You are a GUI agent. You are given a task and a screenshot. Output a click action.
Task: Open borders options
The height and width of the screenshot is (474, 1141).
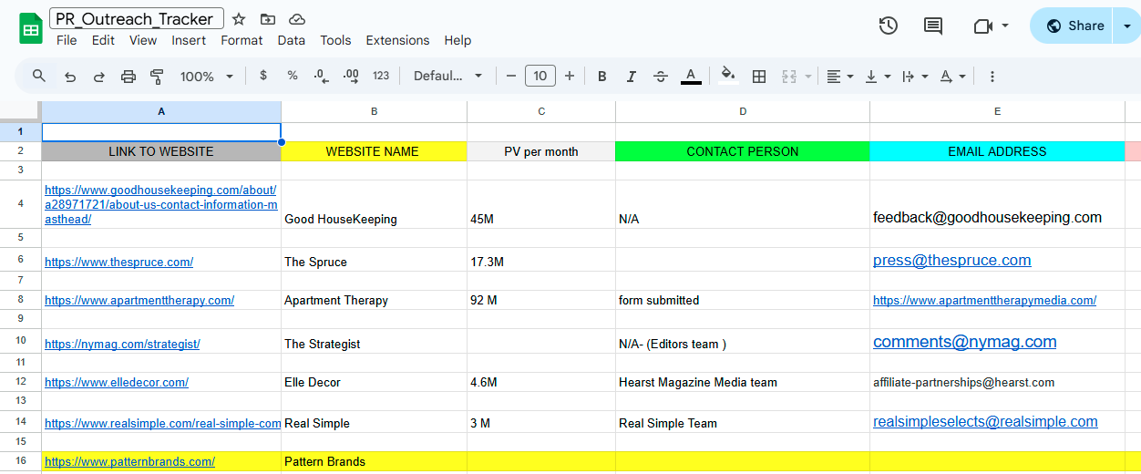point(758,76)
